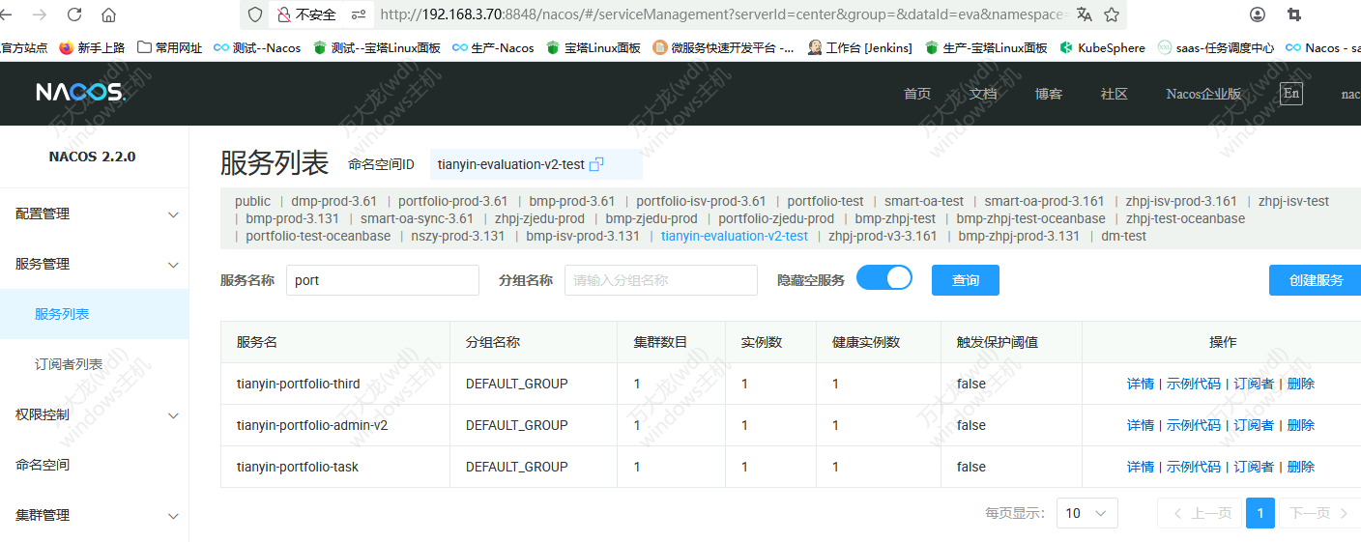Screen dimensions: 1361x542
Task: Click the 创建服务 button
Action: point(1316,280)
